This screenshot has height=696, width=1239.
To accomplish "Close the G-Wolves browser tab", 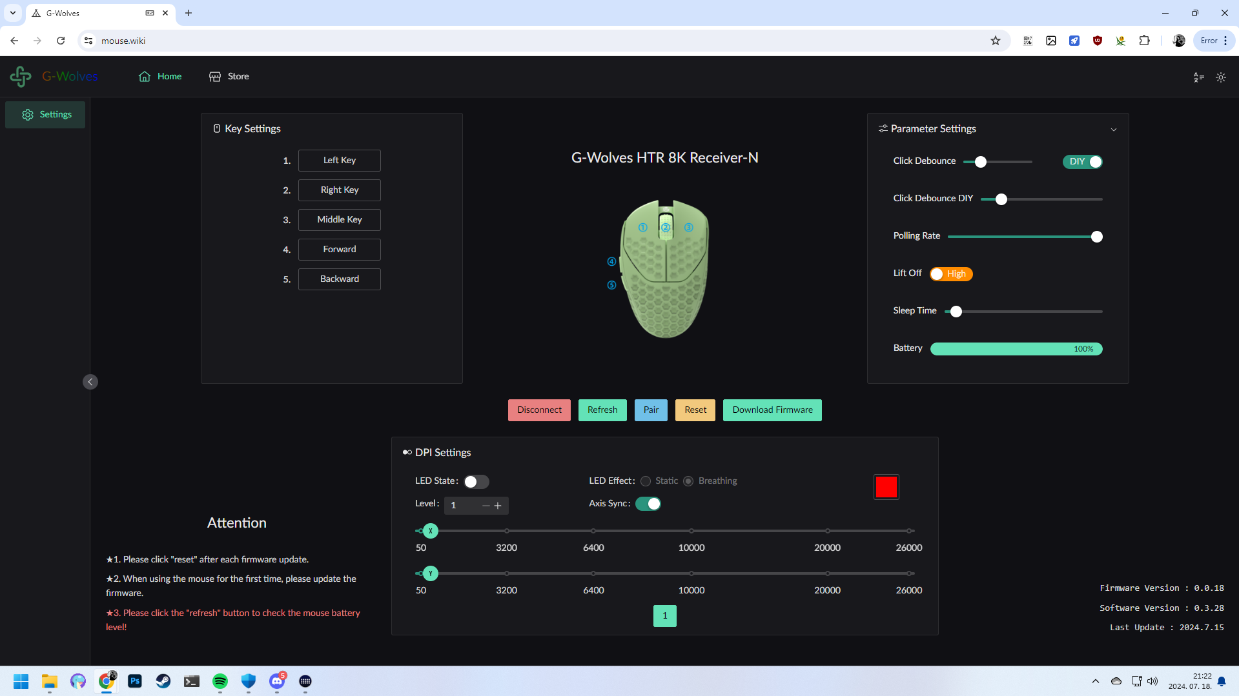I will click(165, 13).
